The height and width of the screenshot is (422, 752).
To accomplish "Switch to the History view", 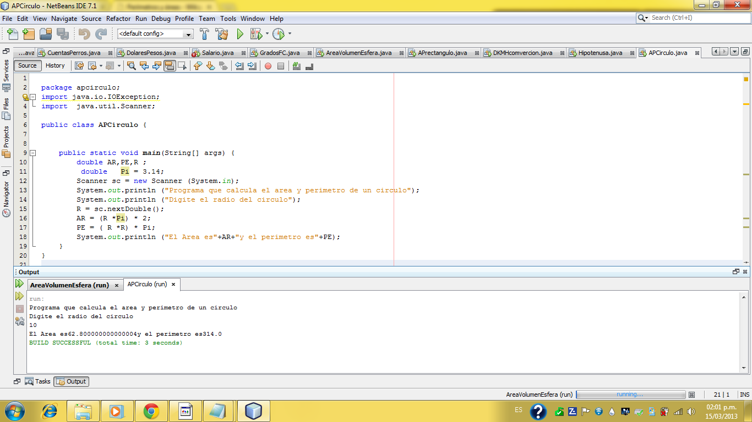I will tap(56, 65).
